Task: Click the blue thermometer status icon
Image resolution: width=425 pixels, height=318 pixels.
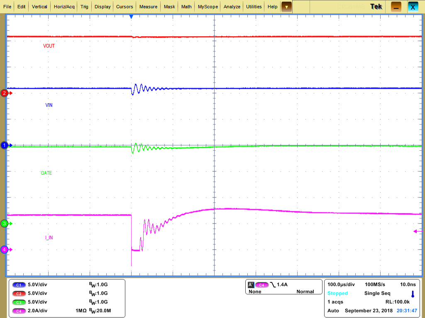Action: tap(413, 294)
